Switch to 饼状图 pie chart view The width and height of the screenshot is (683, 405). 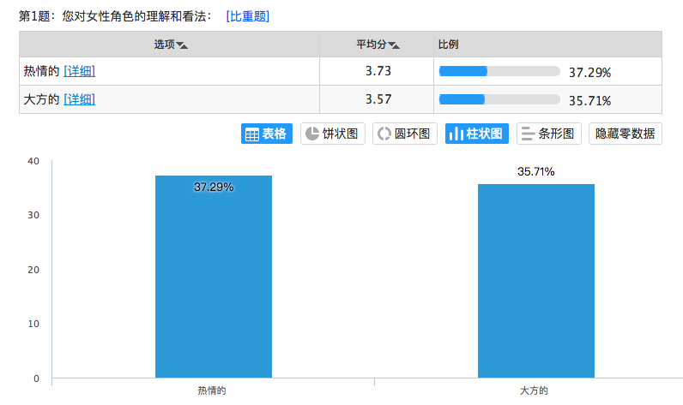pos(333,134)
